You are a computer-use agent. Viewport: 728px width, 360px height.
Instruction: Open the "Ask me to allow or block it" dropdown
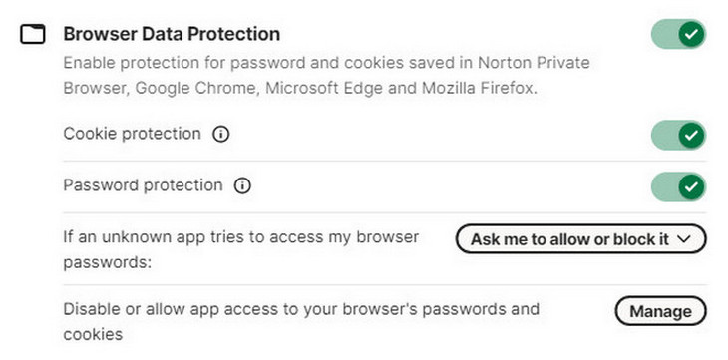point(580,239)
